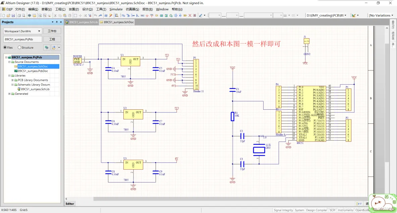Expand the Generated folder
This screenshot has height=213, width=397.
tap(9, 94)
